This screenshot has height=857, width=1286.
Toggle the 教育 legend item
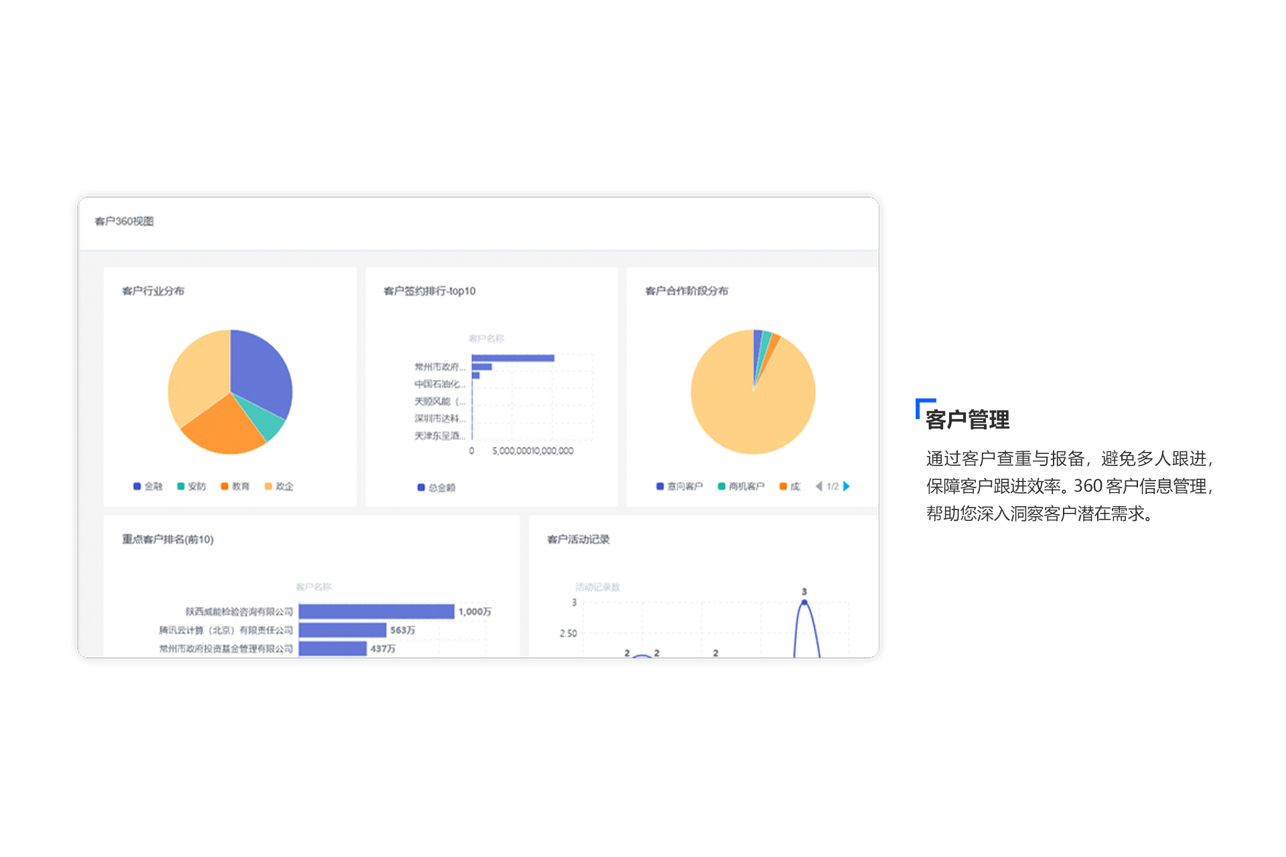(235, 487)
